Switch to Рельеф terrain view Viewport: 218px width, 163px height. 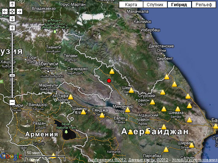pos(204,5)
